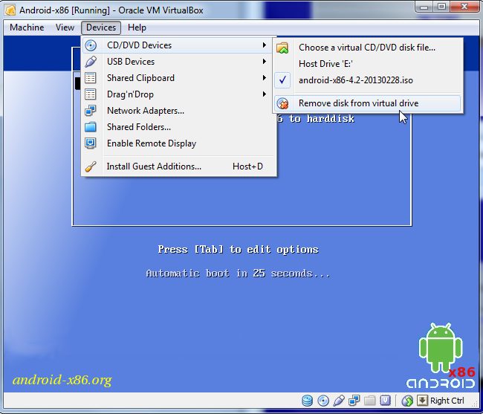Screen dimensions: 483x414
Task: Click the choose virtual disk file icon
Action: 282,48
